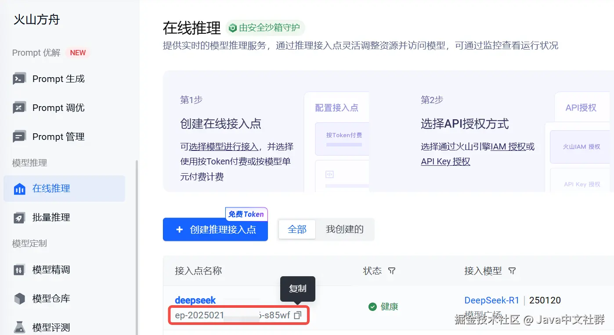
Task: Click the 模型仓库 cube icon
Action: [x=19, y=299]
